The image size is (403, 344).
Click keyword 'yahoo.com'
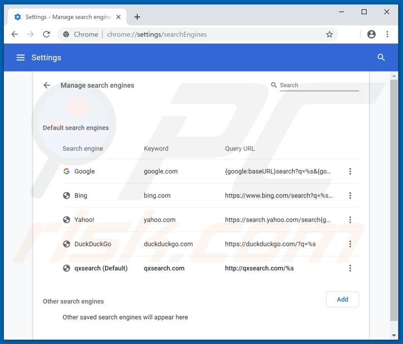pyautogui.click(x=160, y=219)
